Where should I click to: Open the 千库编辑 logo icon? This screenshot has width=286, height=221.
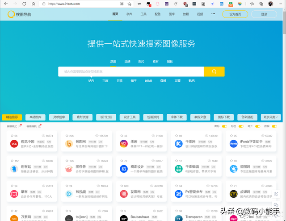pos(179,169)
